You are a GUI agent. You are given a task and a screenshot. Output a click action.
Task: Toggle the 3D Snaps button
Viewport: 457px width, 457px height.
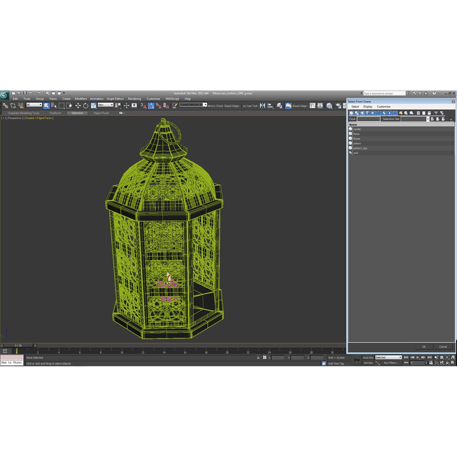point(143,105)
